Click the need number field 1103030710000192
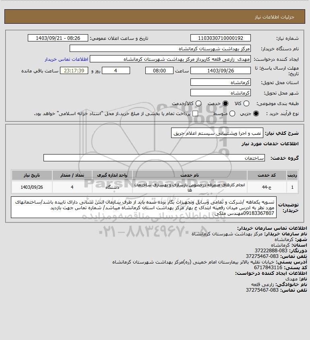The image size is (310, 340). tap(220, 38)
